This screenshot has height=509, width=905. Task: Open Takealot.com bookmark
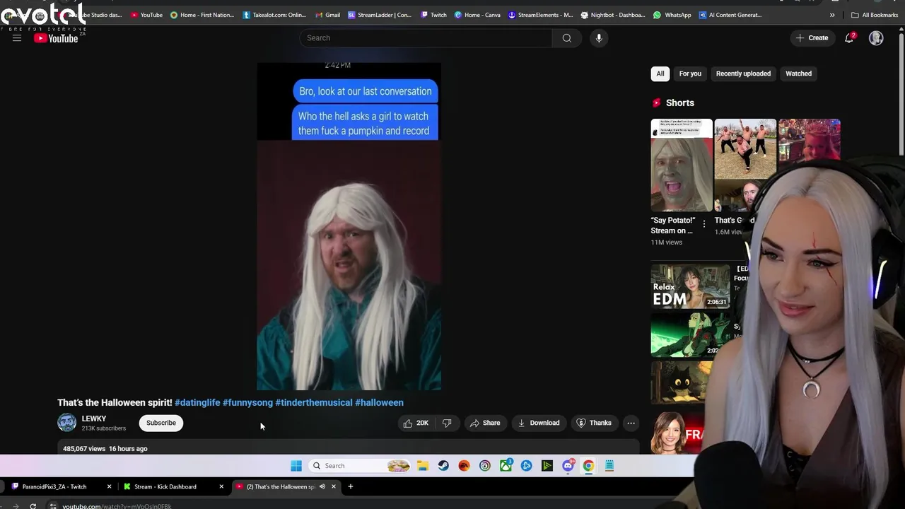point(274,15)
